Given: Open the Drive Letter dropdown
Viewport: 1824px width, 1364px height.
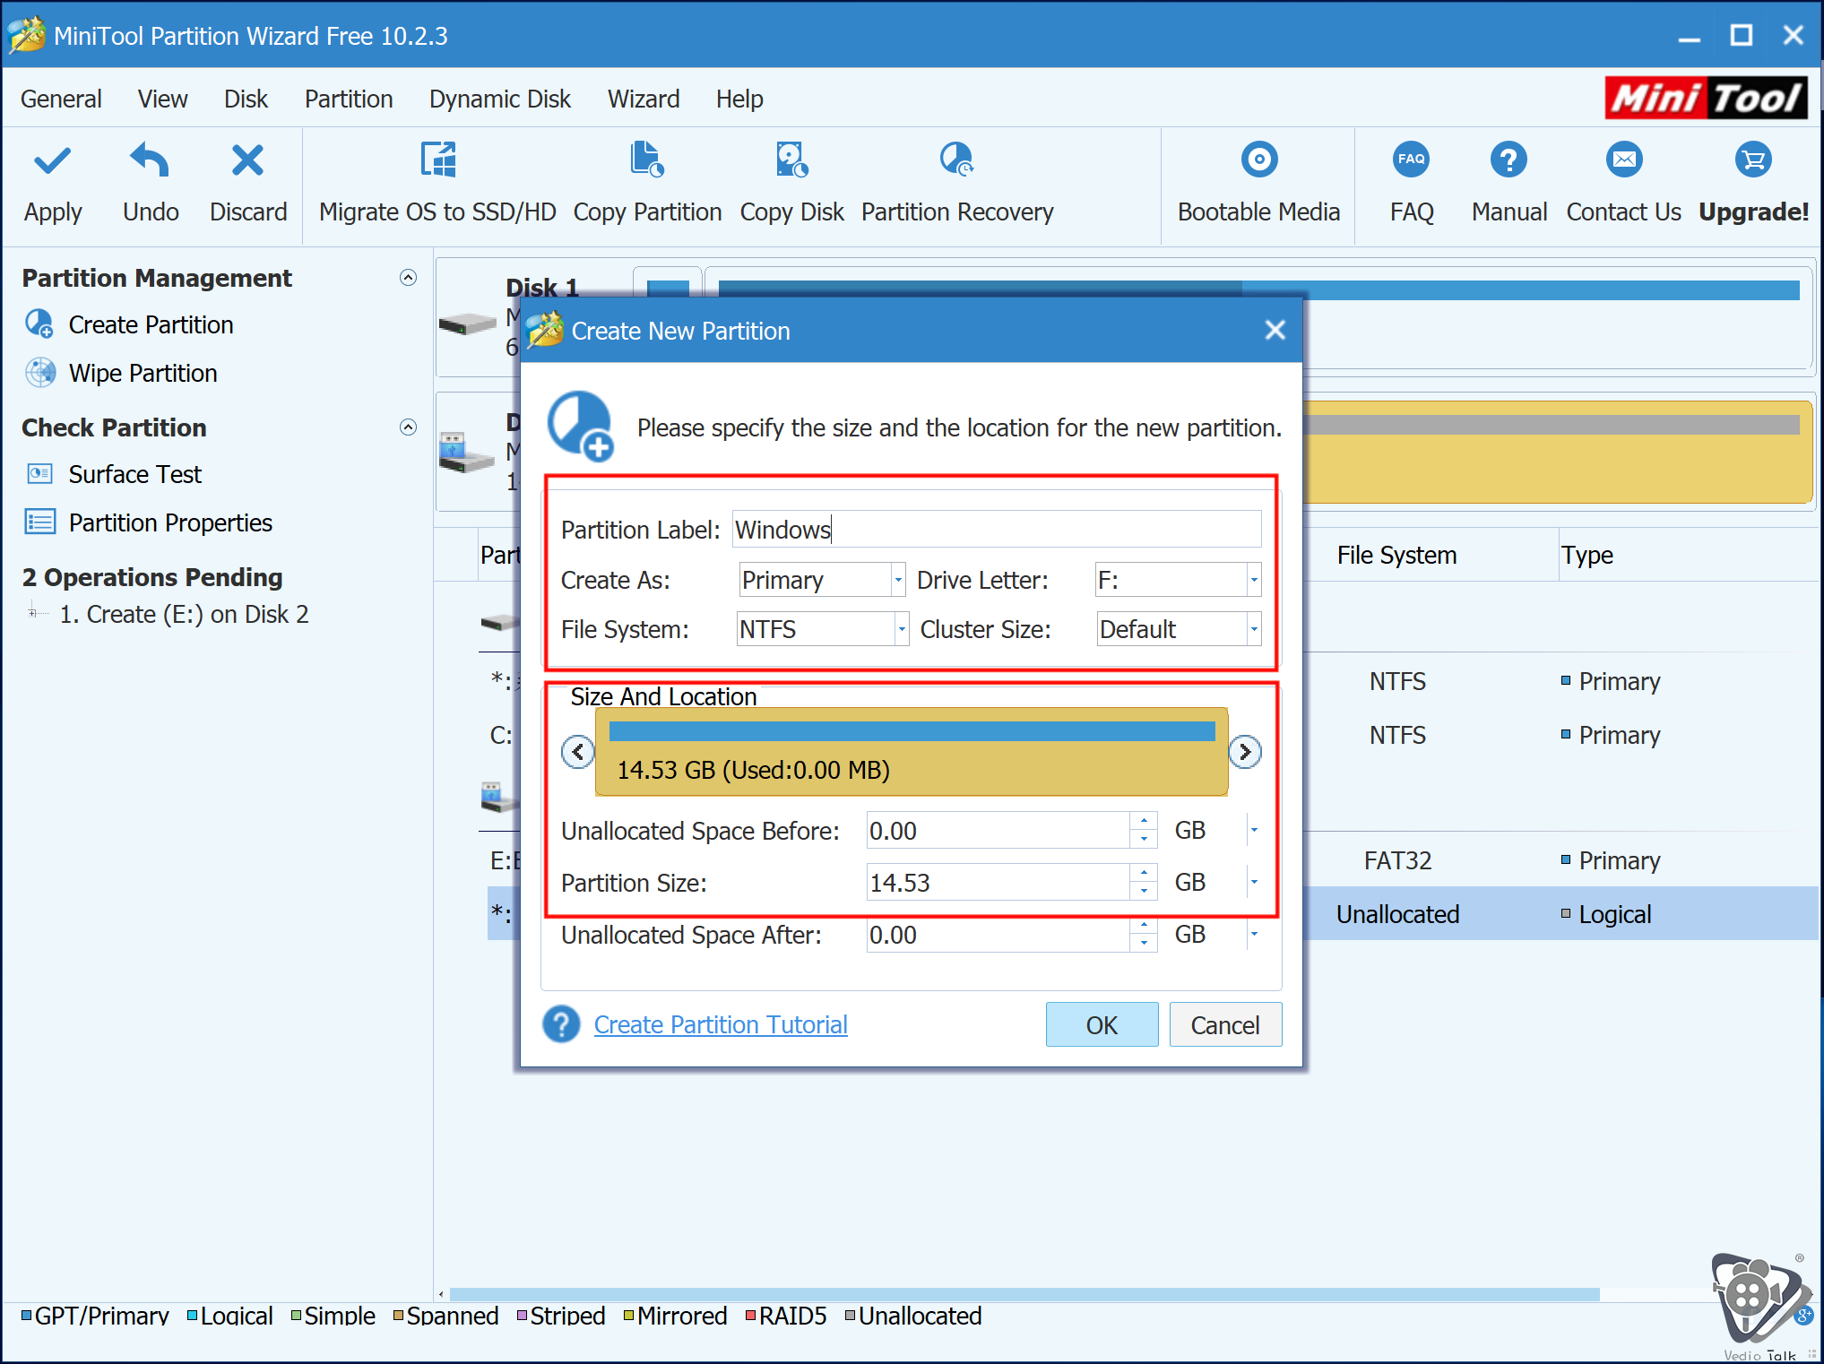Looking at the screenshot, I should click(1254, 580).
